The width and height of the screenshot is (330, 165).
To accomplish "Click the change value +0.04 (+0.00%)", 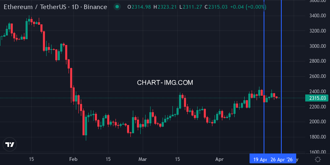I will pyautogui.click(x=248, y=7).
